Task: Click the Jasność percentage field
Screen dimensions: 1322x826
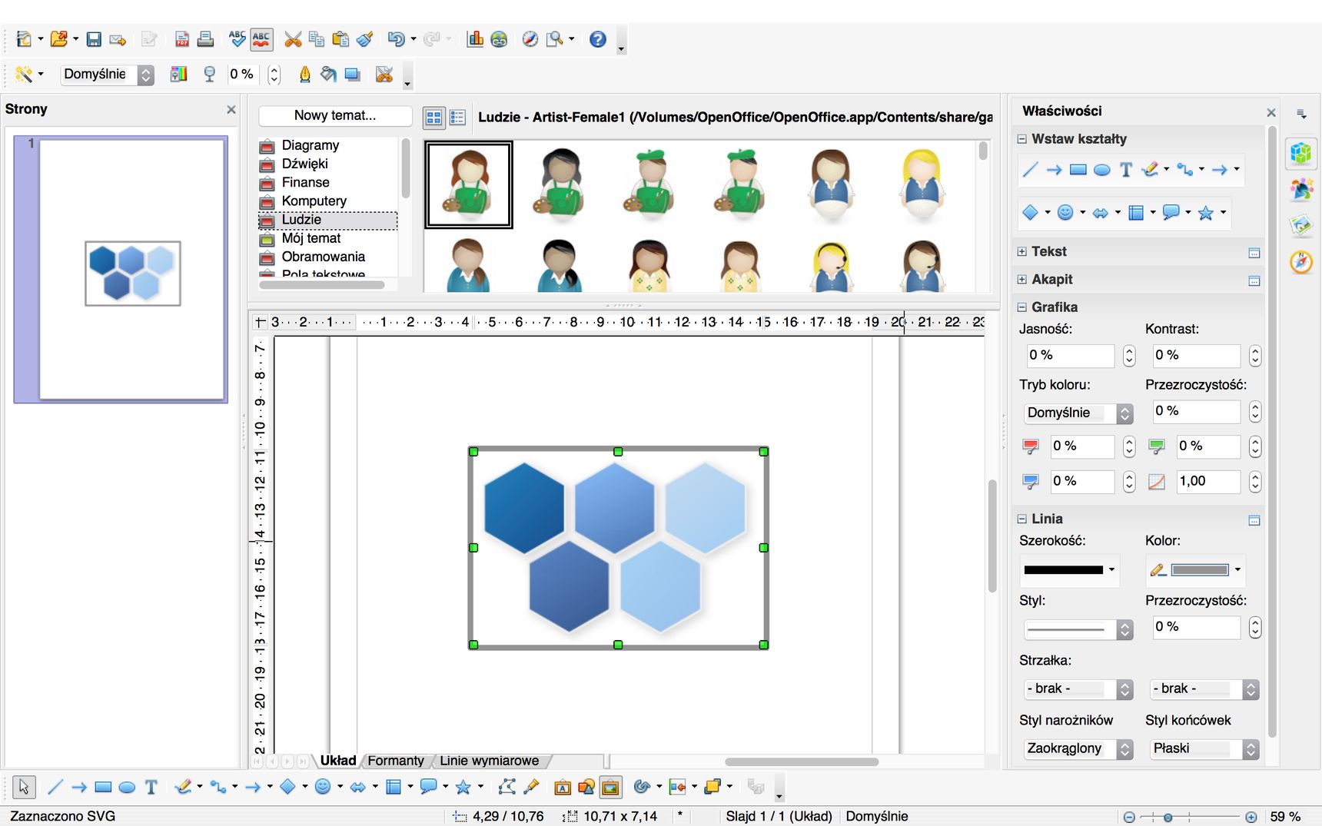Action: tap(1071, 355)
